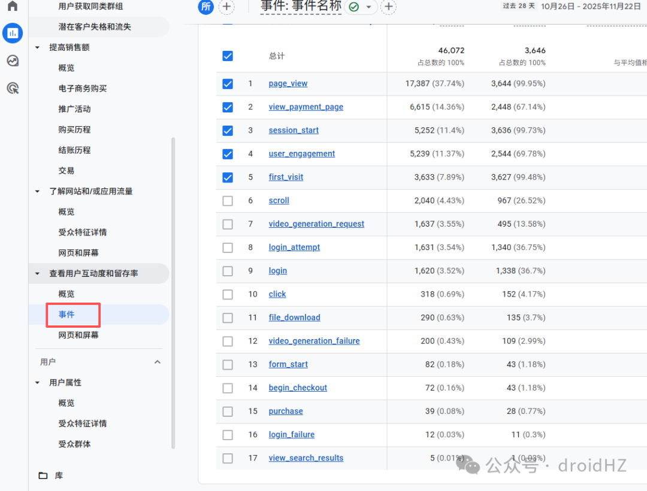Add a filter with plus after title
This screenshot has width=647, height=491.
pos(388,6)
